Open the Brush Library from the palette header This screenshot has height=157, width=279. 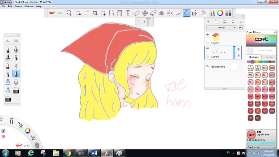tap(16, 41)
